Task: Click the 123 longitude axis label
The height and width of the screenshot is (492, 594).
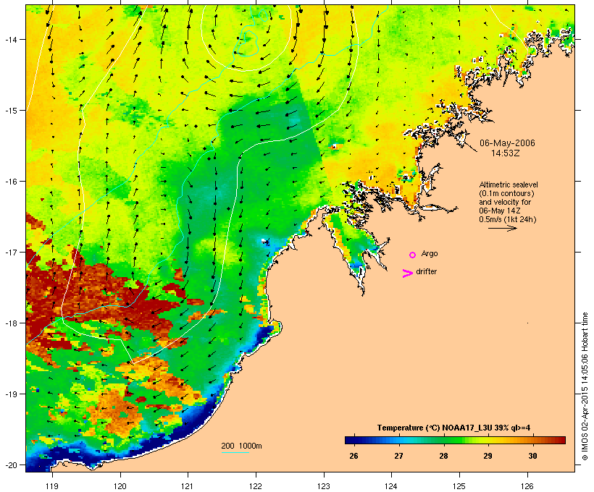Action: tap(324, 486)
